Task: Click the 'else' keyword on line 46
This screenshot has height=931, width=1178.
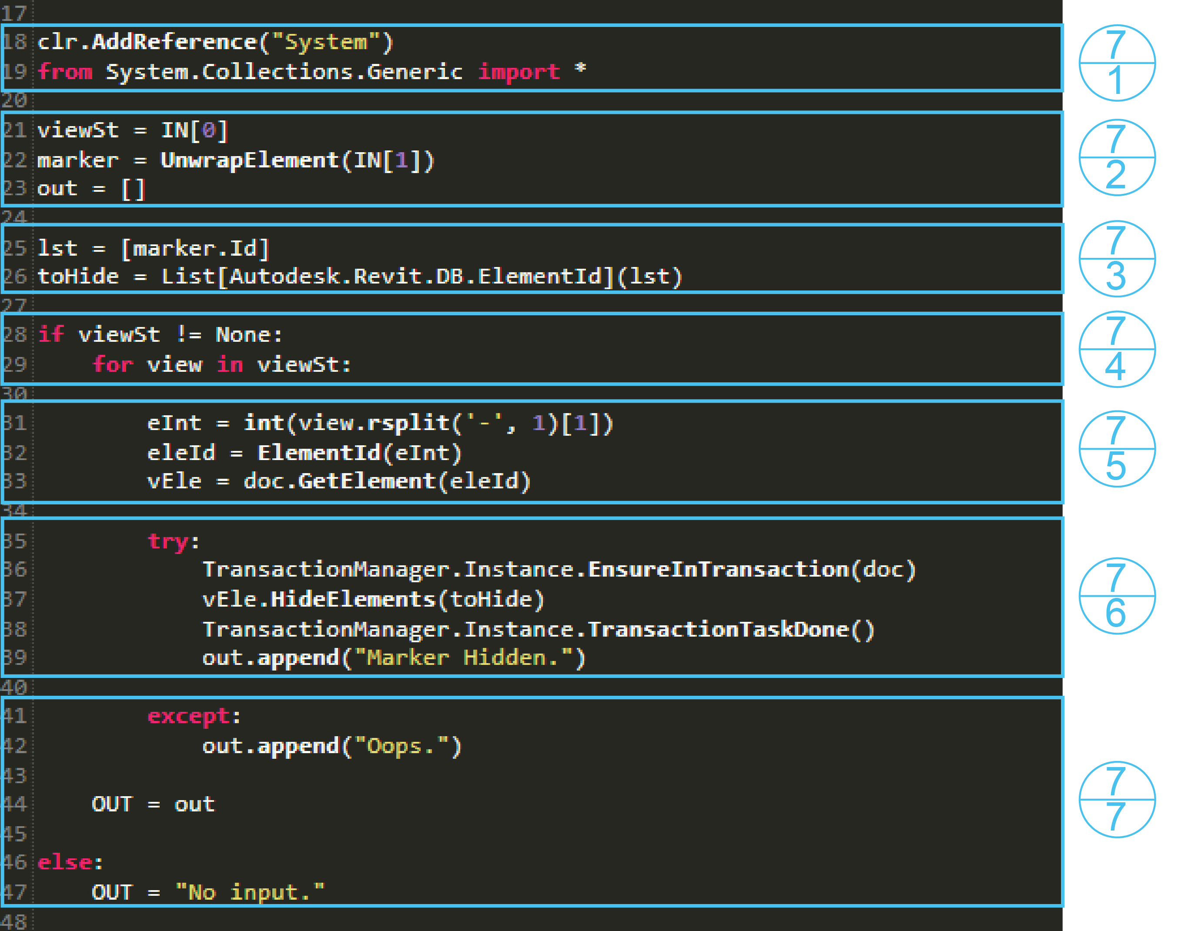Action: [x=65, y=862]
